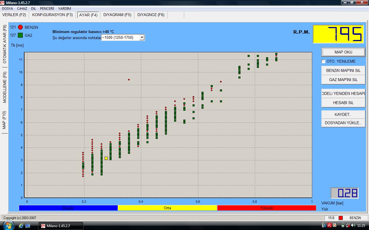This screenshot has height=230, width=369.
Task: Click red BENZiN status indicator in status bar
Action: click(x=340, y=218)
